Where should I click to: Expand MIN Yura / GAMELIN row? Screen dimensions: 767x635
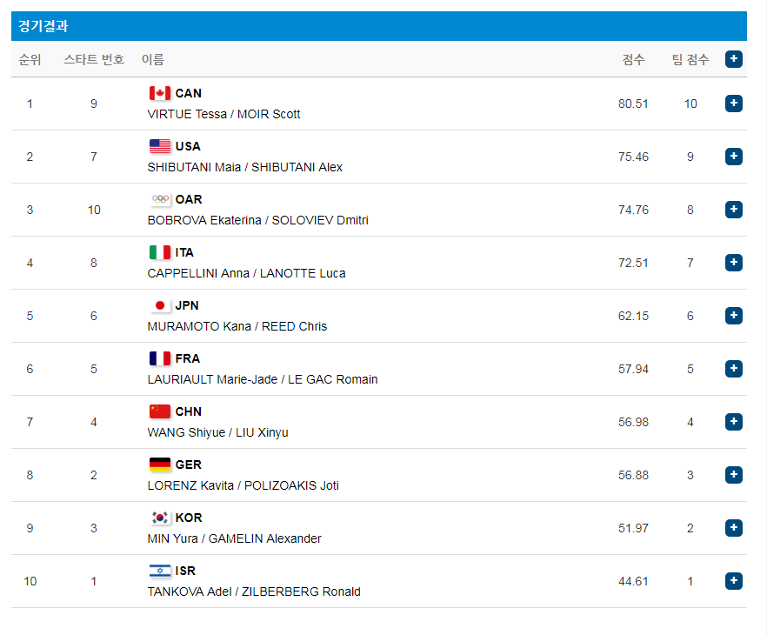pos(734,528)
